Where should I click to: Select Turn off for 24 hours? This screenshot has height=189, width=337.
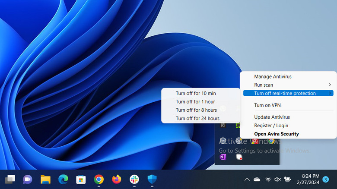tap(197, 118)
